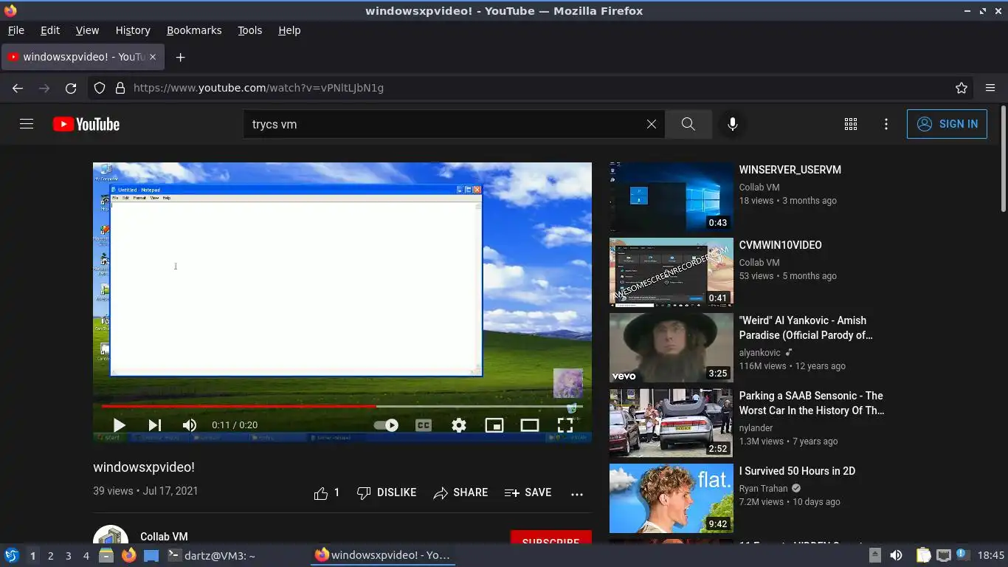Image resolution: width=1008 pixels, height=567 pixels.
Task: Save video to a playlist
Action: 528,492
